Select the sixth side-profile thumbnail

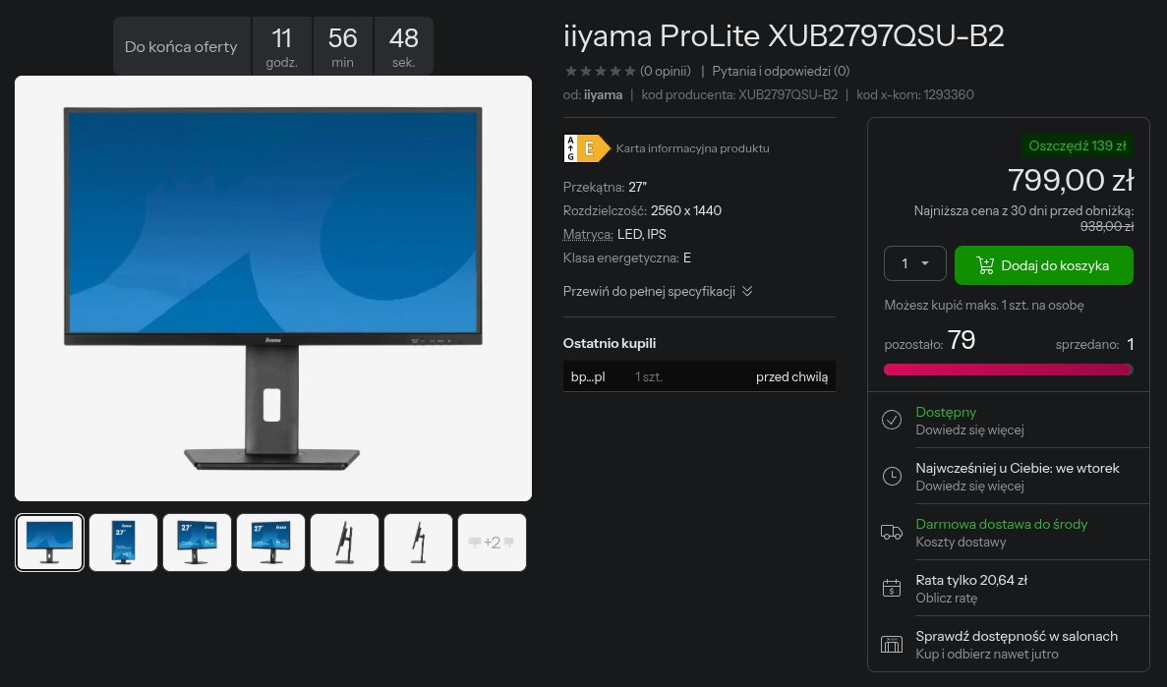point(418,543)
